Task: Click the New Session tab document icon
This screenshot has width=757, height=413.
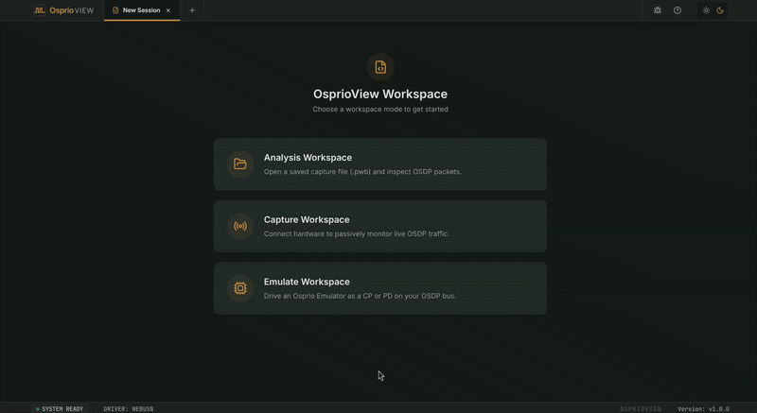Action: [115, 10]
